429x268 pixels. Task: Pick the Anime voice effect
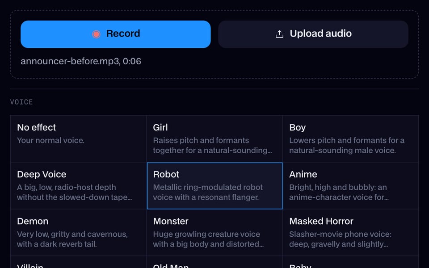(350, 186)
